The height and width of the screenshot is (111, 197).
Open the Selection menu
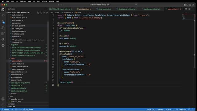pyautogui.click(x=23, y=1)
